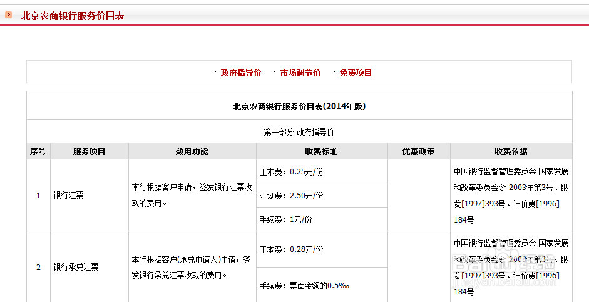
Task: Select the row number 2 cell
Action: click(38, 267)
